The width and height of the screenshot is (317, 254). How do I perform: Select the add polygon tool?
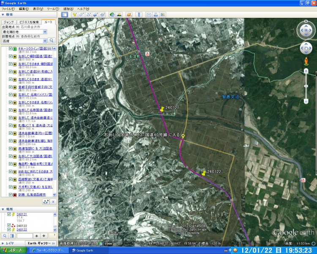point(82,14)
